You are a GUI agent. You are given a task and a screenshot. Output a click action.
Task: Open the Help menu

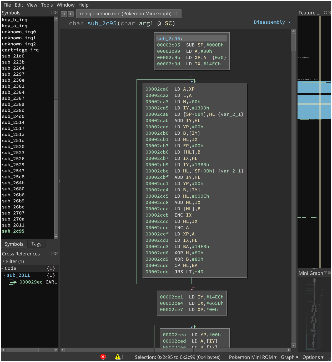83,5
